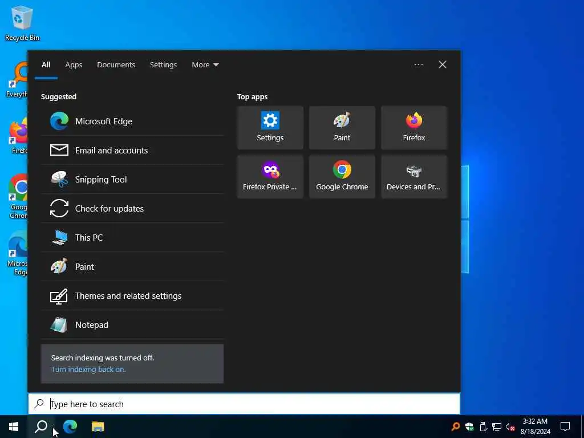This screenshot has width=584, height=438.
Task: Open Devices and Printers tile
Action: tap(414, 177)
